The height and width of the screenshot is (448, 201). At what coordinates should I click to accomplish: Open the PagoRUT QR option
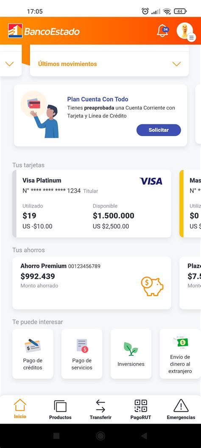[x=141, y=409]
